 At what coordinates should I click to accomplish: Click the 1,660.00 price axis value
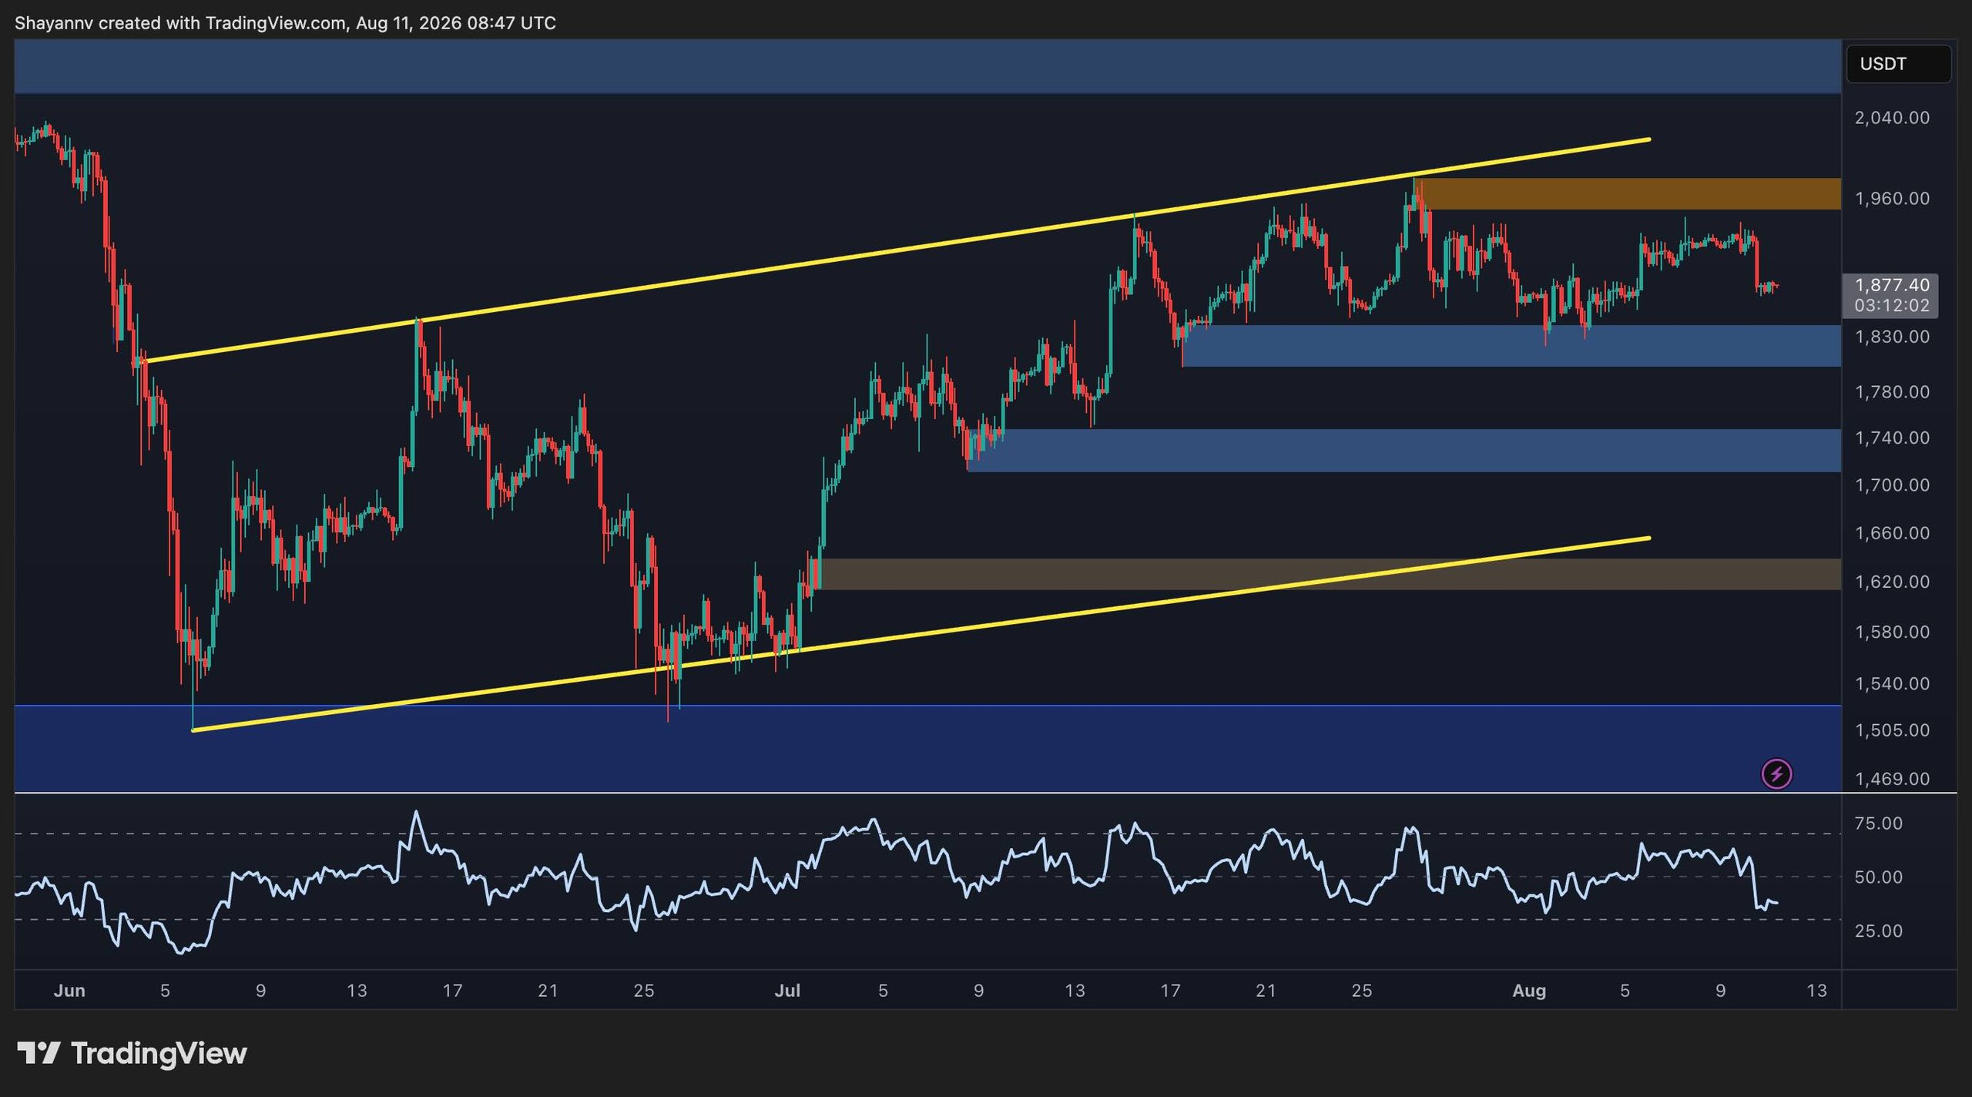point(1892,533)
